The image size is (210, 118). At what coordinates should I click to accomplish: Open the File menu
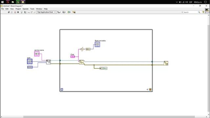(x=3, y=9)
